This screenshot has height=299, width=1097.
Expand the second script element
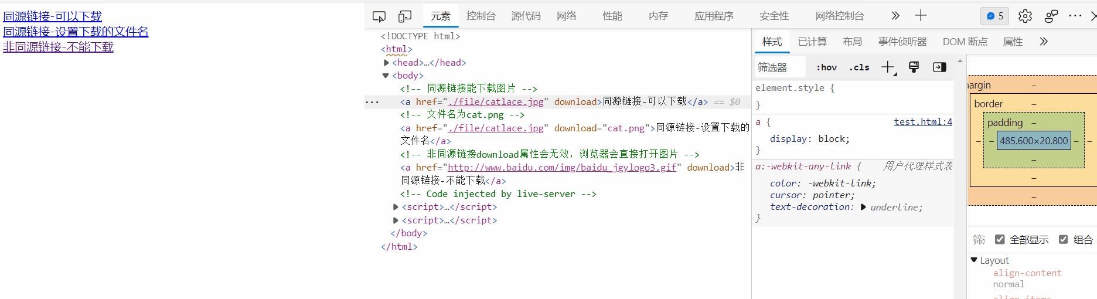[x=396, y=220]
